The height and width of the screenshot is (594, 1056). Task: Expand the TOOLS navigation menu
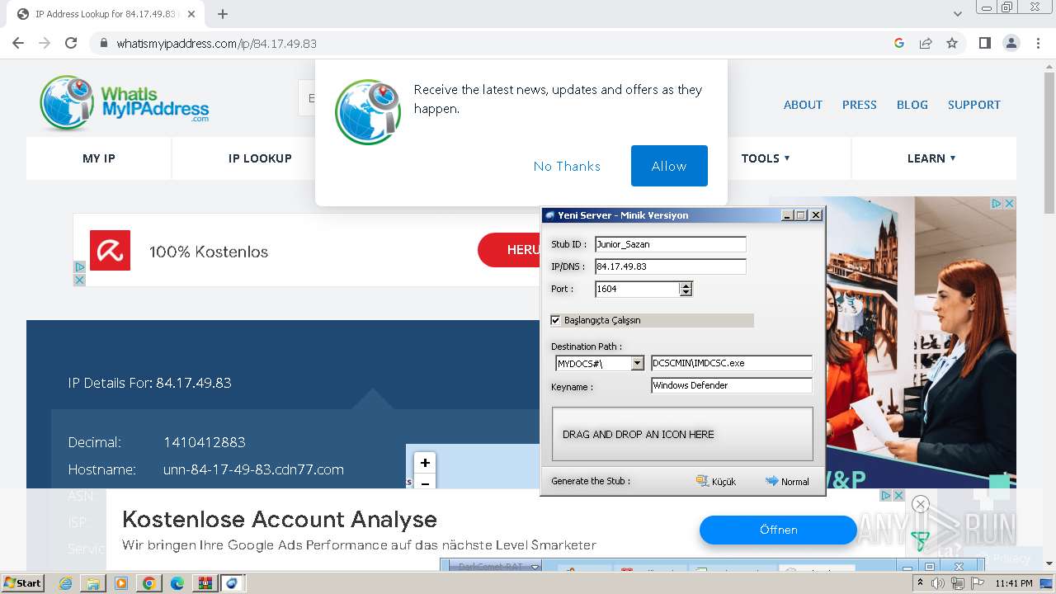pos(766,158)
